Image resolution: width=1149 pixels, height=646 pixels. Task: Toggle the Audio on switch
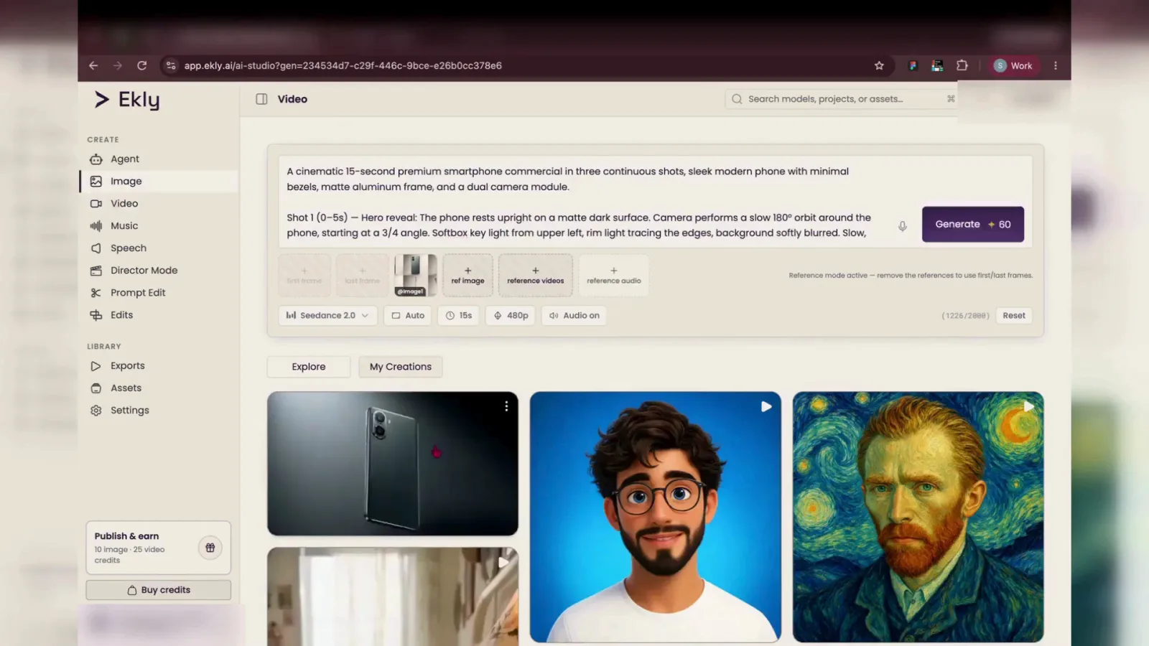tap(574, 315)
